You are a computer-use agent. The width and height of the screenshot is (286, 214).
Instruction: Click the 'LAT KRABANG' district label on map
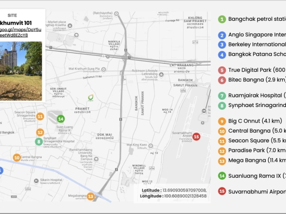182,65
